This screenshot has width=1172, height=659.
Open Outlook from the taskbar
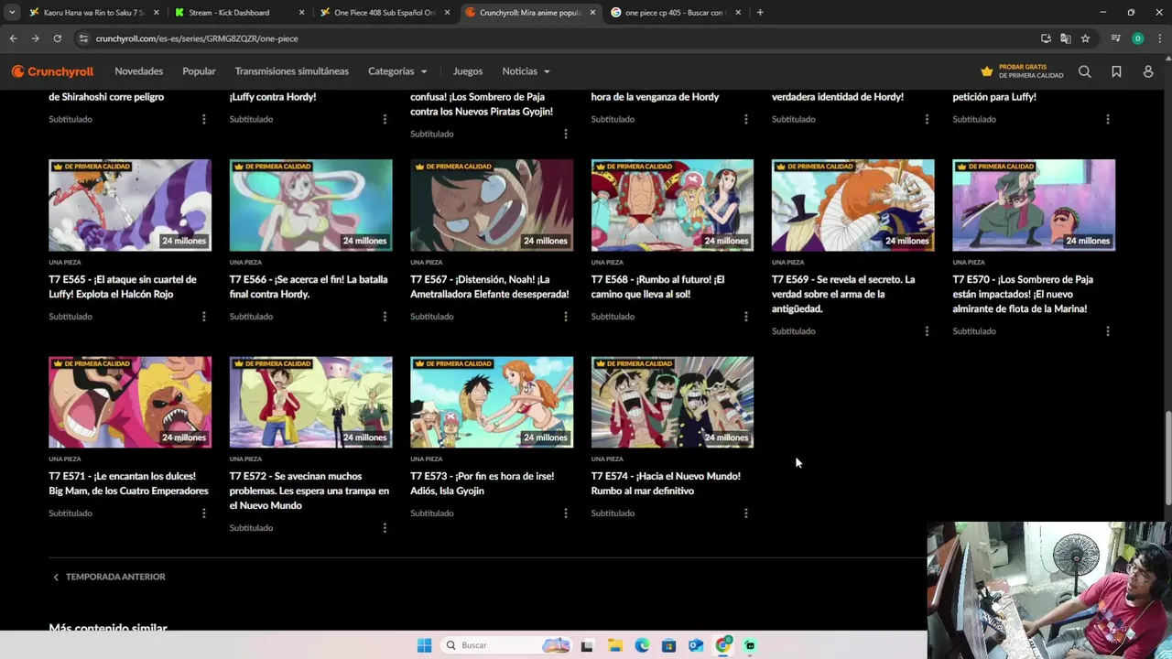coord(696,645)
